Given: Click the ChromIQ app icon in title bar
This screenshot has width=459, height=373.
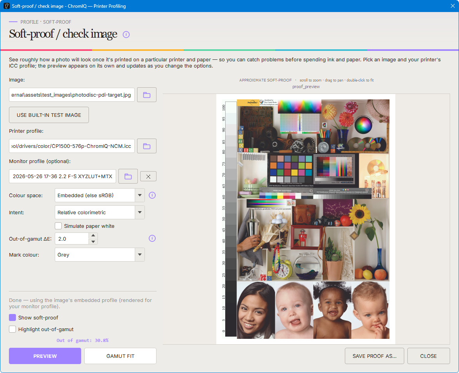Looking at the screenshot, I should coord(6,6).
